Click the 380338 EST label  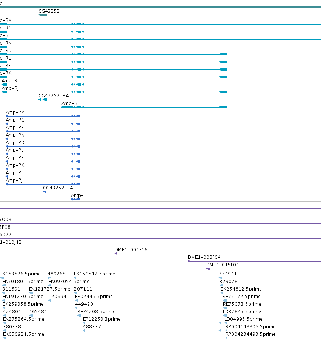pos(12,327)
